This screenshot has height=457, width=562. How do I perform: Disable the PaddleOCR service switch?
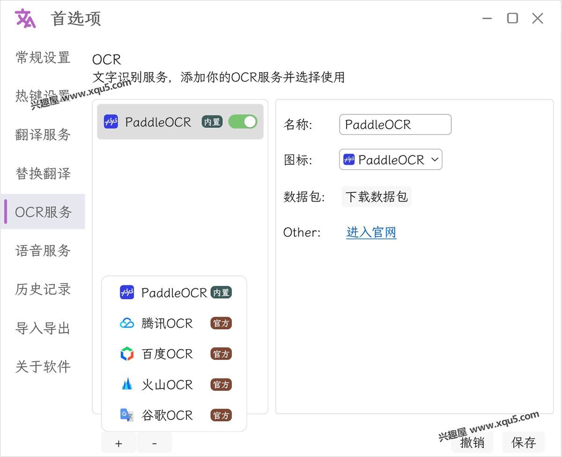click(x=243, y=122)
